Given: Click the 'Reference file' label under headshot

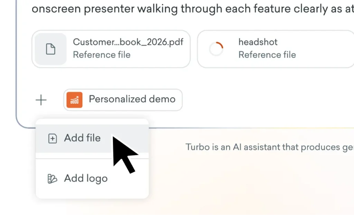Looking at the screenshot, I should click(x=267, y=55).
